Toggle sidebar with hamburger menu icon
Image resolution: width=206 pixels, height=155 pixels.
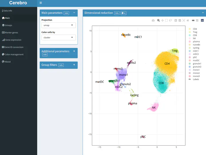[41, 3]
